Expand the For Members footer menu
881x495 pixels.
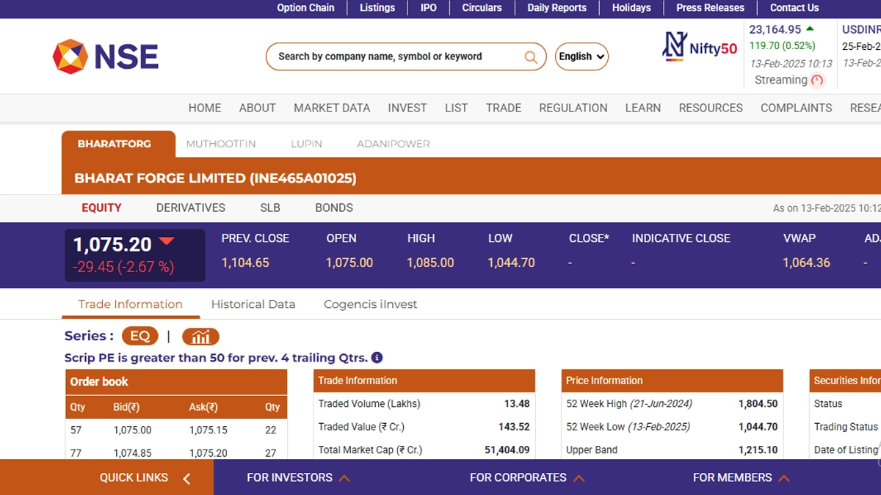pyautogui.click(x=741, y=477)
